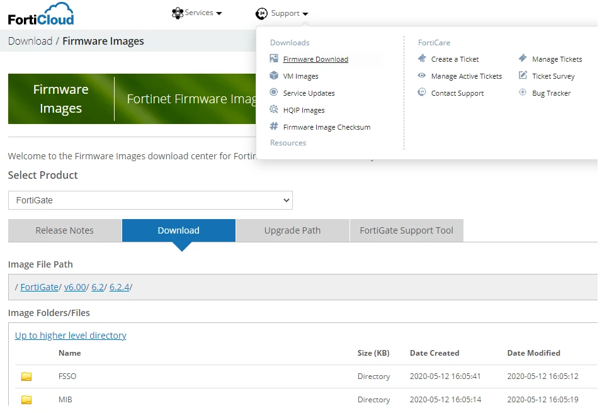Select the Download tab
The image size is (602, 413).
(179, 230)
